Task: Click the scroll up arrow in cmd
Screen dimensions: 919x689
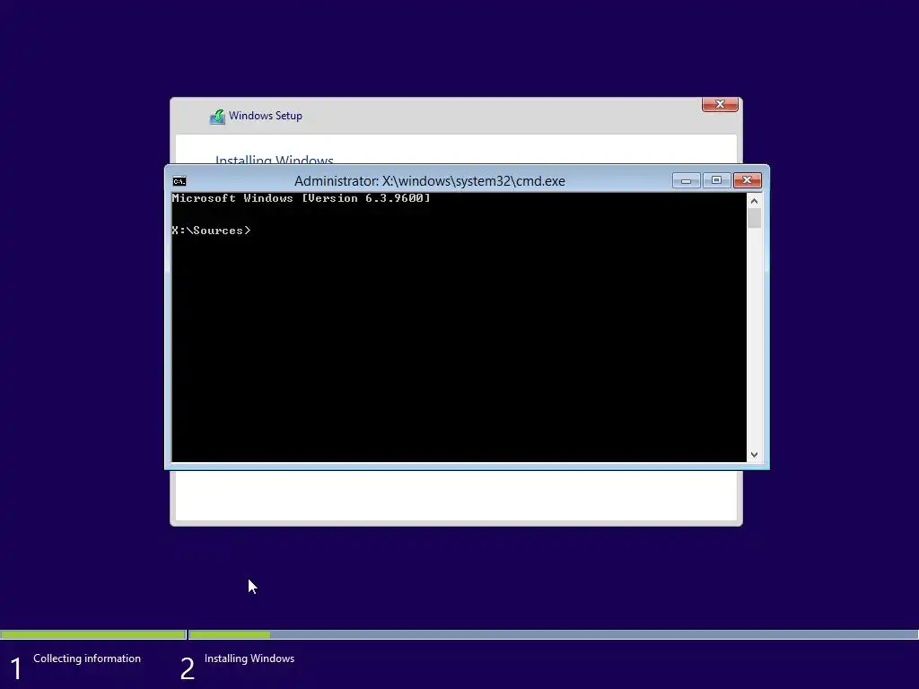Action: point(754,201)
